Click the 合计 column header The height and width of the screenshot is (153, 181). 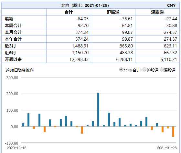pos(69,12)
